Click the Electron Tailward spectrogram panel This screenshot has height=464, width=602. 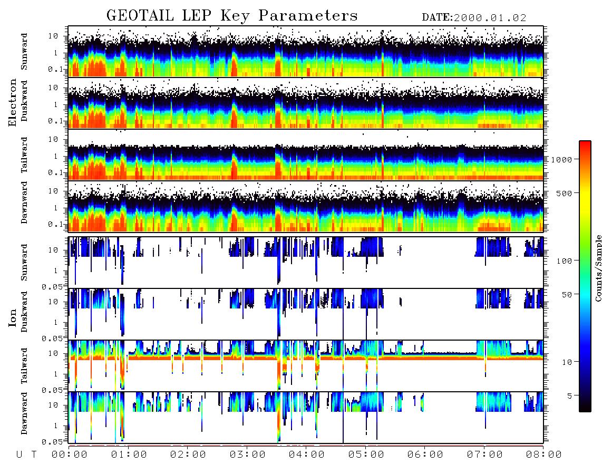pyautogui.click(x=306, y=155)
